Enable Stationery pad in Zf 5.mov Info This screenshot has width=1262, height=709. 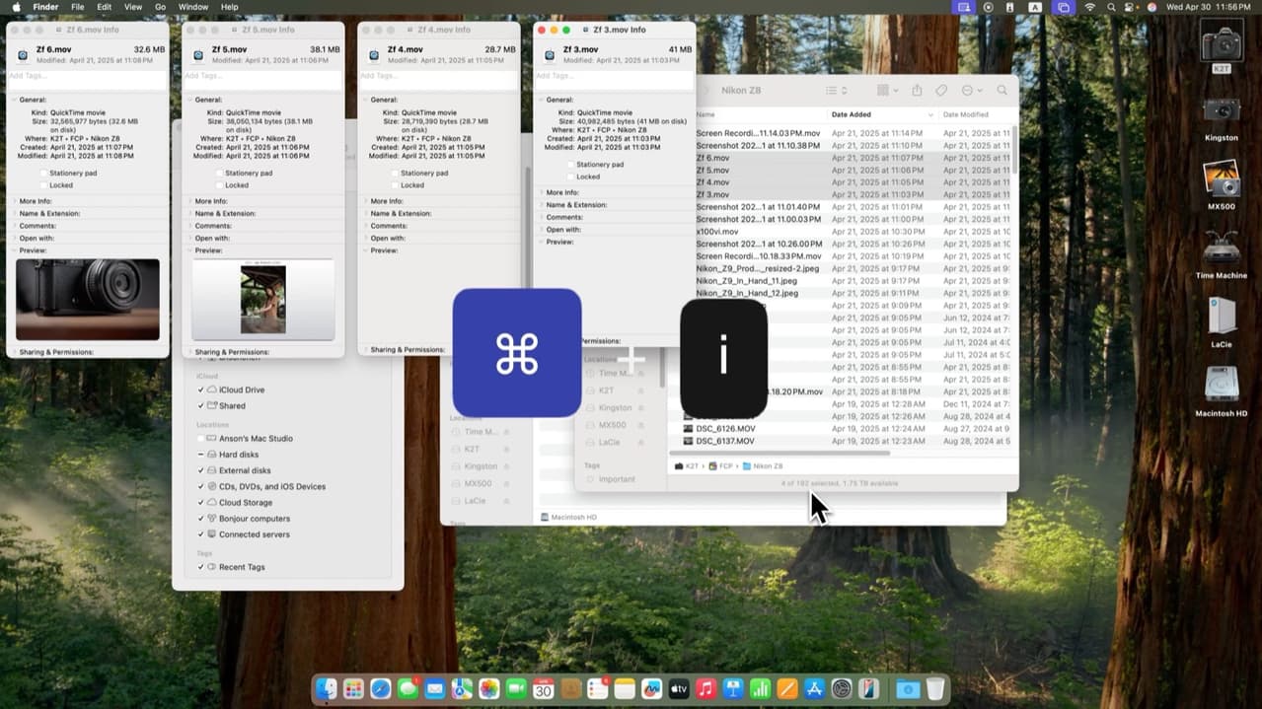pyautogui.click(x=219, y=173)
